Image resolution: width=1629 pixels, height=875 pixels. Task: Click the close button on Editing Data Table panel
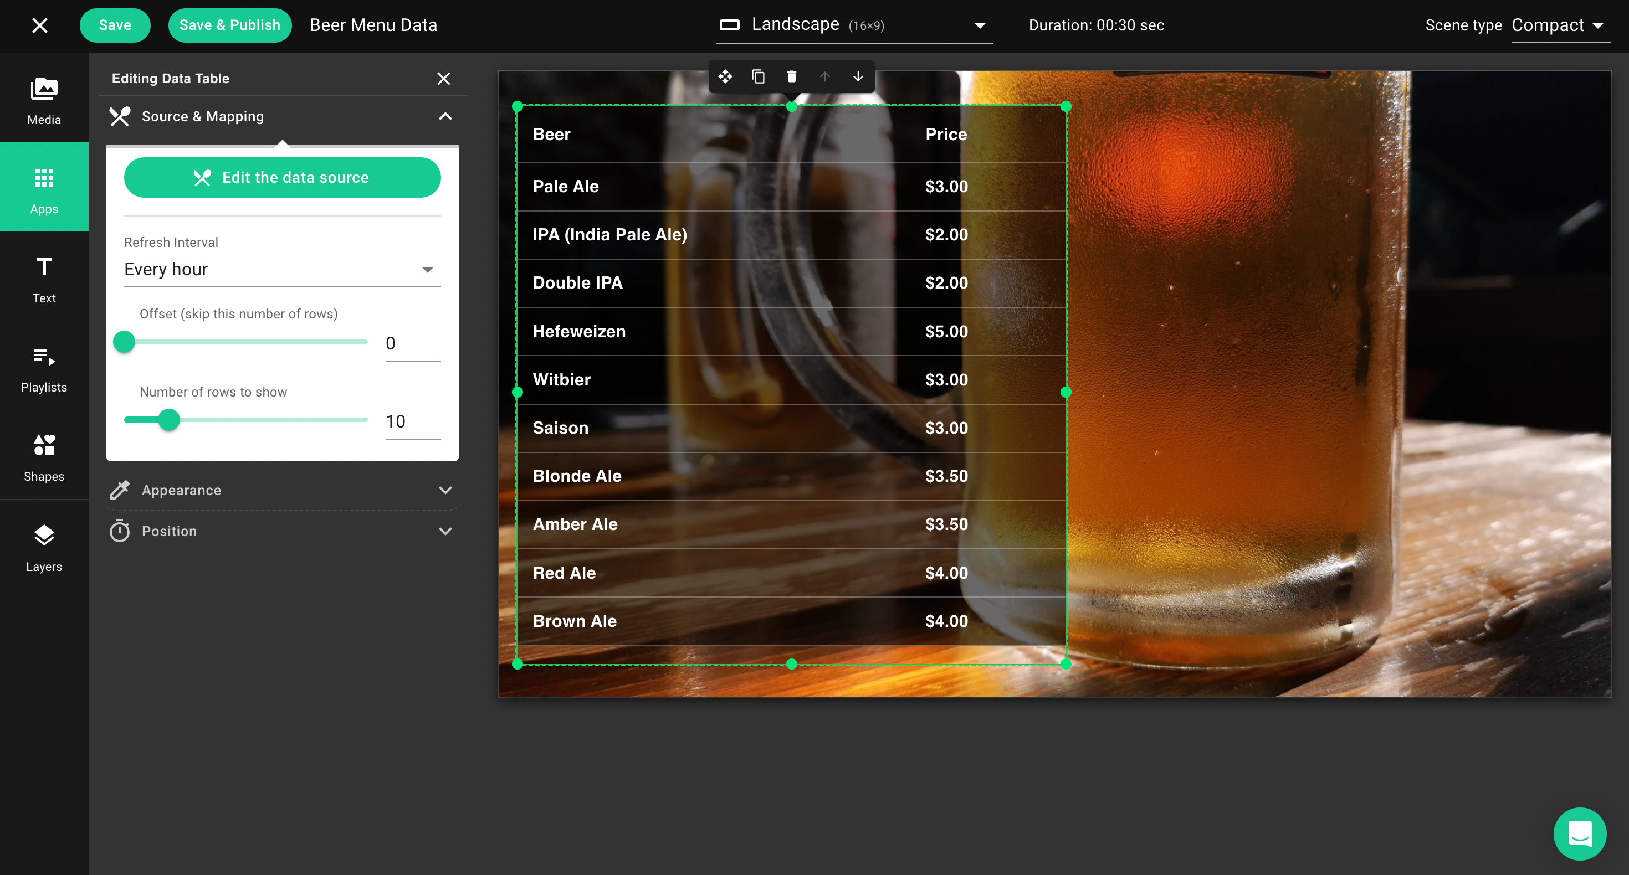[x=444, y=78]
